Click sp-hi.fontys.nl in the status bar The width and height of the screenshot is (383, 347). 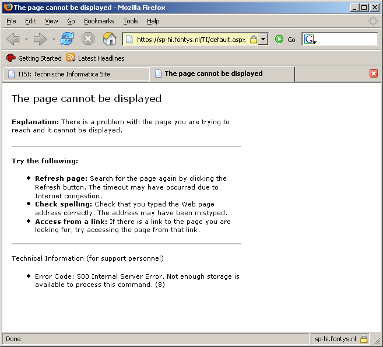(x=335, y=339)
